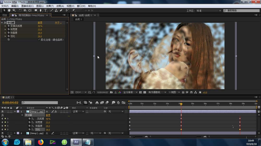Open Firefox from the taskbar

[40, 142]
